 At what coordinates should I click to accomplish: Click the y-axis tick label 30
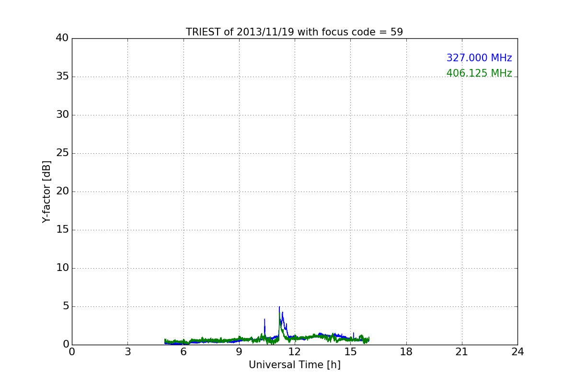pyautogui.click(x=62, y=115)
